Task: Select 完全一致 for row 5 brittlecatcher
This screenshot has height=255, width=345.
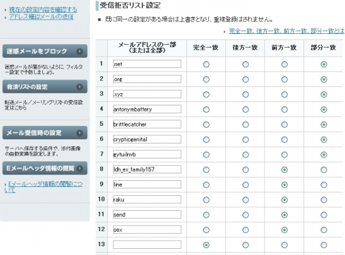Action: point(206,124)
